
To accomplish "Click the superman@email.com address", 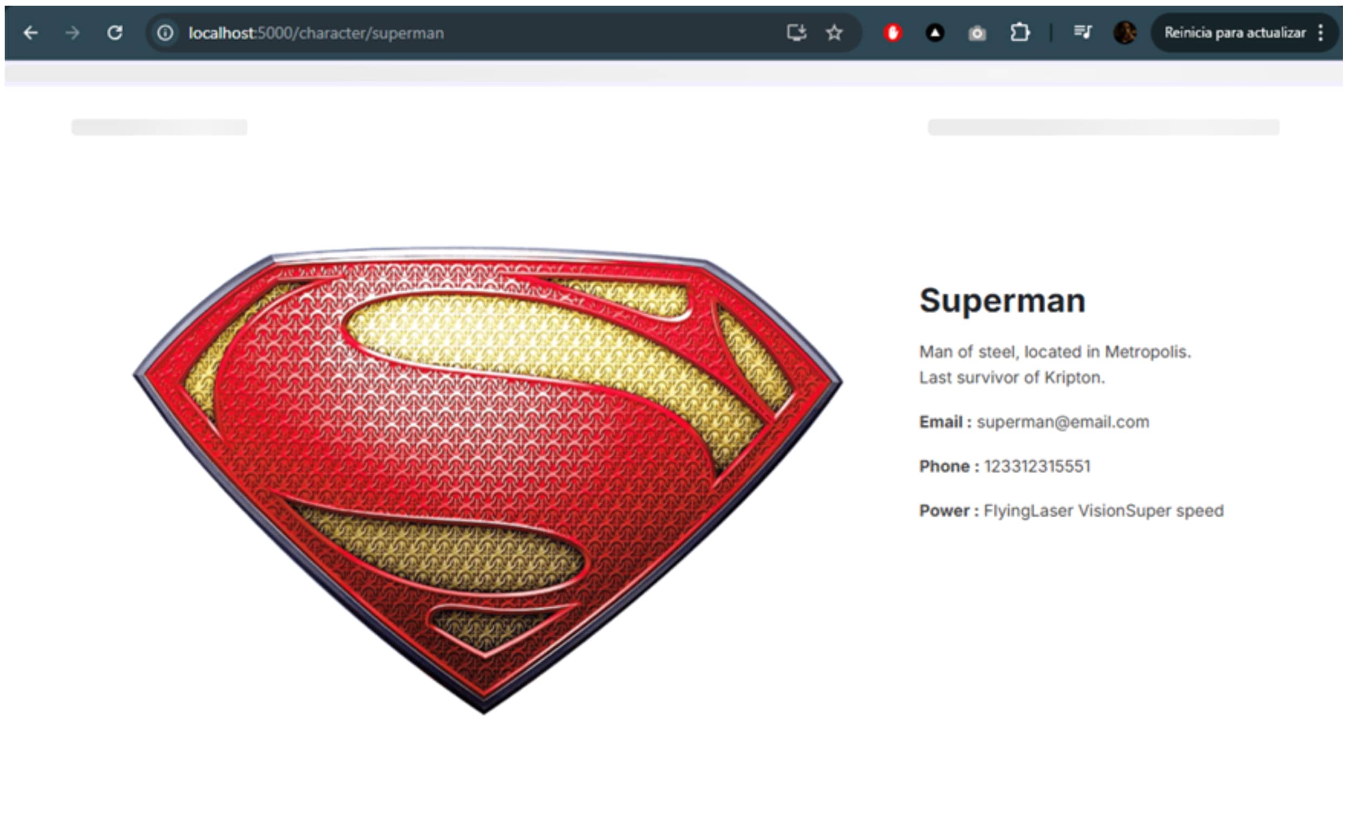I will [1063, 422].
